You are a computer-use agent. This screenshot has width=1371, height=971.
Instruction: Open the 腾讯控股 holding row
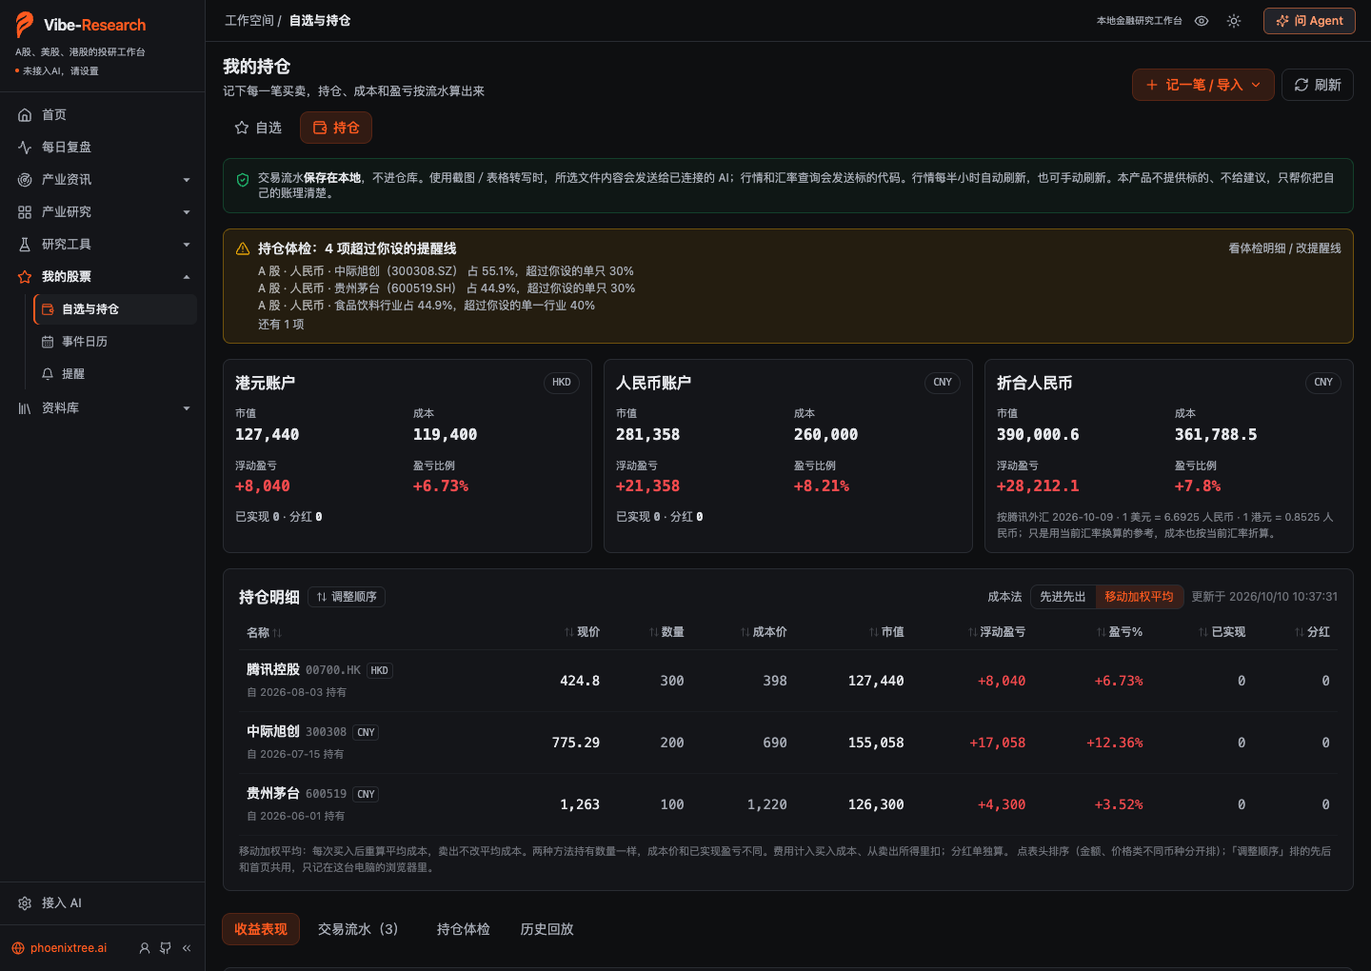787,681
